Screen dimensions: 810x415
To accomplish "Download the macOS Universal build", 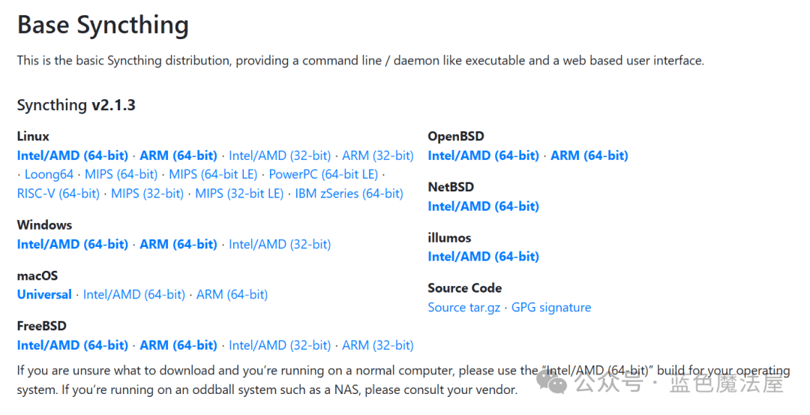I will click(x=44, y=295).
